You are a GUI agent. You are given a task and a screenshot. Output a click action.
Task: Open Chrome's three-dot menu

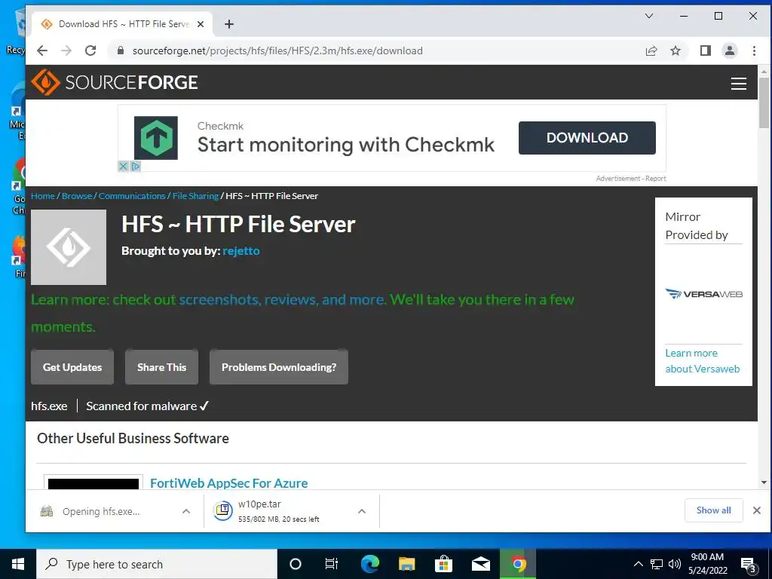pyautogui.click(x=754, y=51)
